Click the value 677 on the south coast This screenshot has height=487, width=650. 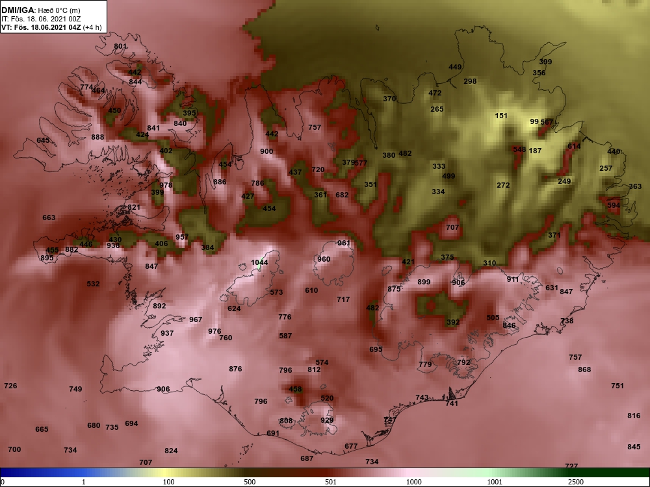click(351, 446)
